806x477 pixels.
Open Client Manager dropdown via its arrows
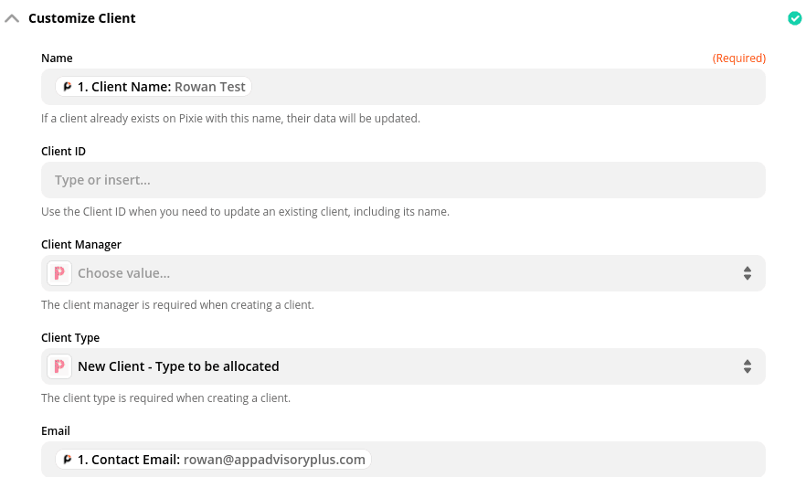pyautogui.click(x=747, y=273)
